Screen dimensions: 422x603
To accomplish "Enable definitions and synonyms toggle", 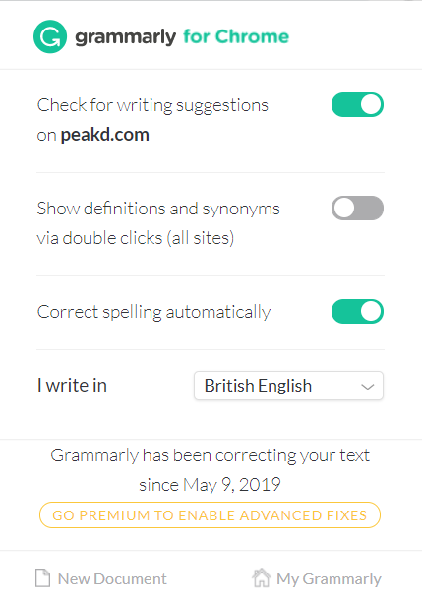I will [357, 209].
